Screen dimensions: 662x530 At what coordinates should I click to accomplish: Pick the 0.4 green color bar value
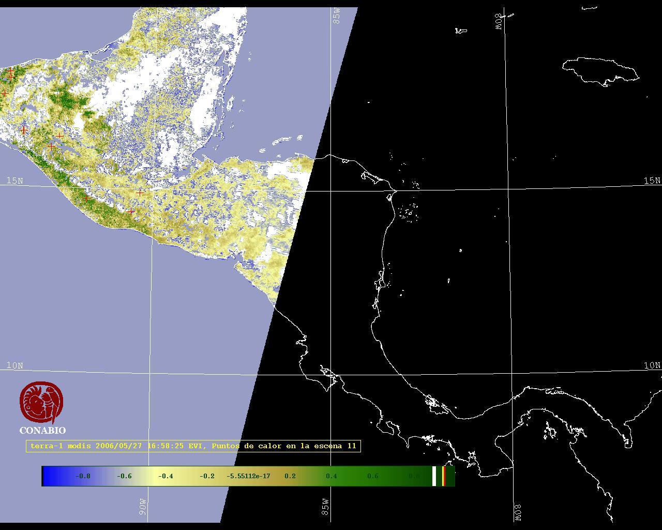[331, 476]
